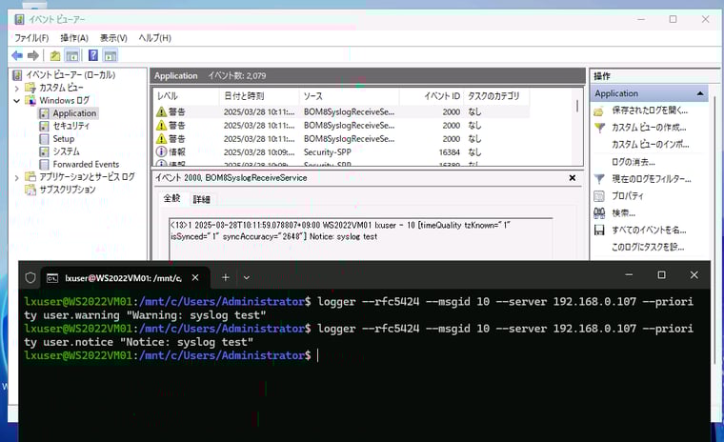724x442 pixels.
Task: Click the Back arrow toolbar icon
Action: [x=17, y=56]
